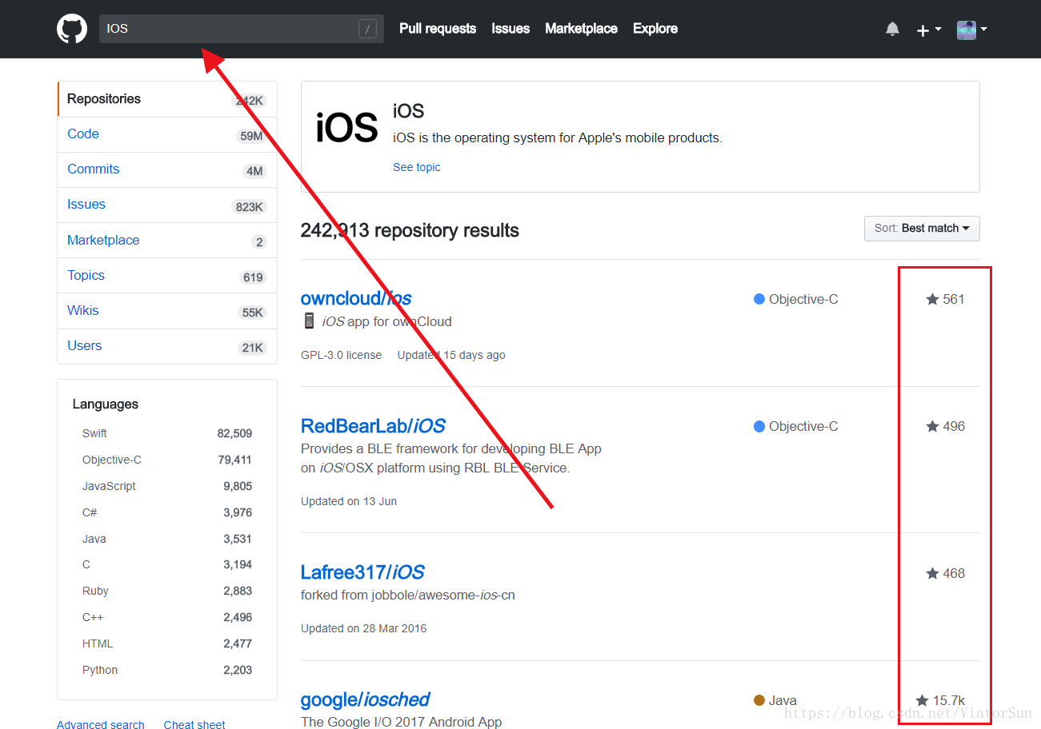This screenshot has height=729, width=1041.
Task: Select the Repositories results filter
Action: coord(167,99)
